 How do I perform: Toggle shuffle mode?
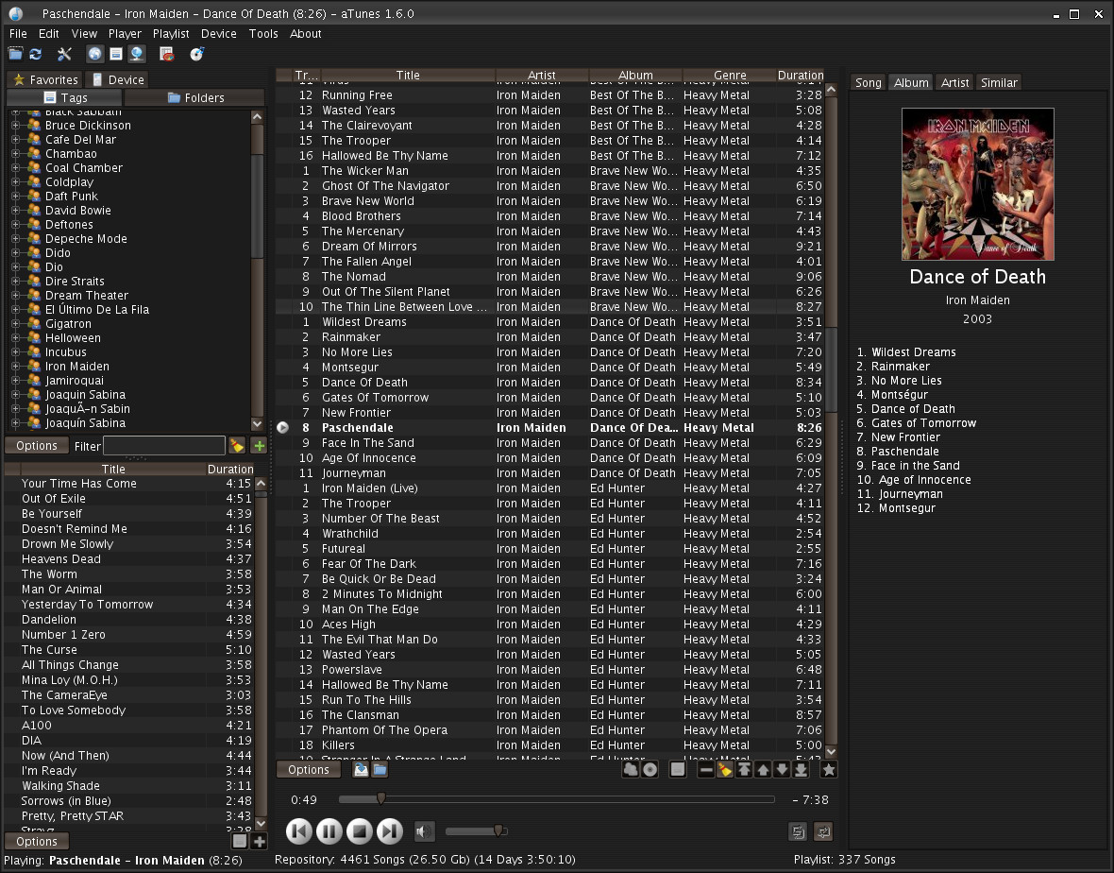pyautogui.click(x=798, y=831)
